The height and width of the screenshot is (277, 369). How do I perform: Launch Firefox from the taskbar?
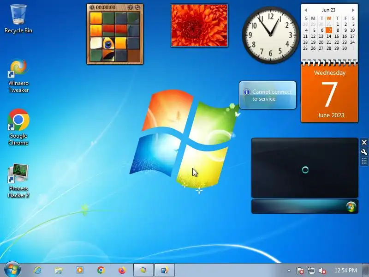click(122, 270)
